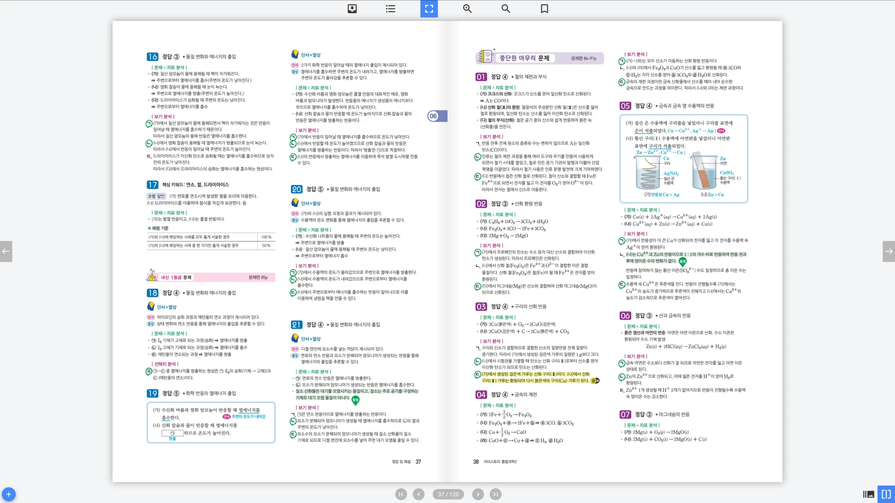Toggle fullscreen mode button
Viewport: 895px width, 503px height.
(429, 8)
